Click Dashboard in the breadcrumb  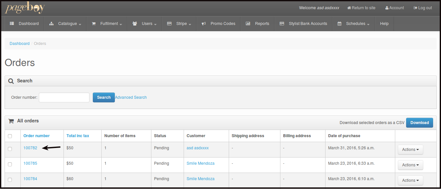(x=19, y=44)
